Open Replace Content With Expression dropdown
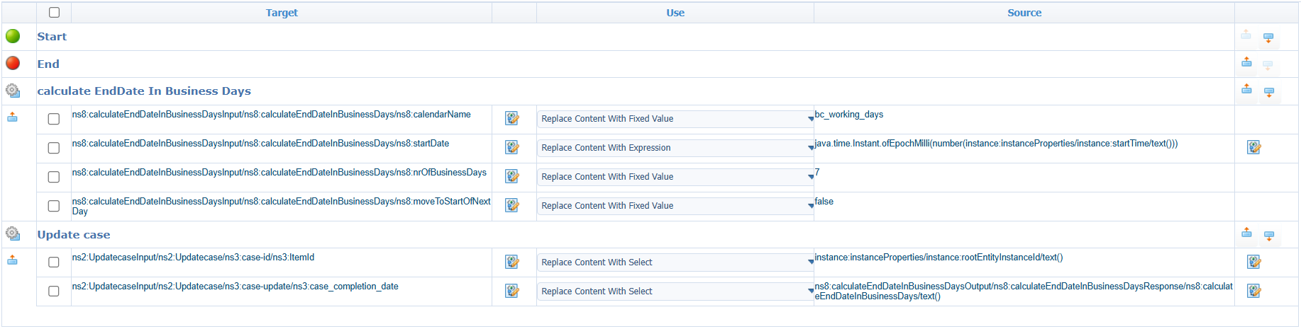The width and height of the screenshot is (1301, 329). click(x=675, y=148)
